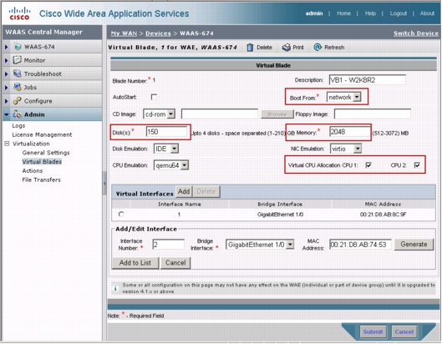Image resolution: width=442 pixels, height=344 pixels.
Task: Click the Delete trash can icon
Action: tap(250, 48)
